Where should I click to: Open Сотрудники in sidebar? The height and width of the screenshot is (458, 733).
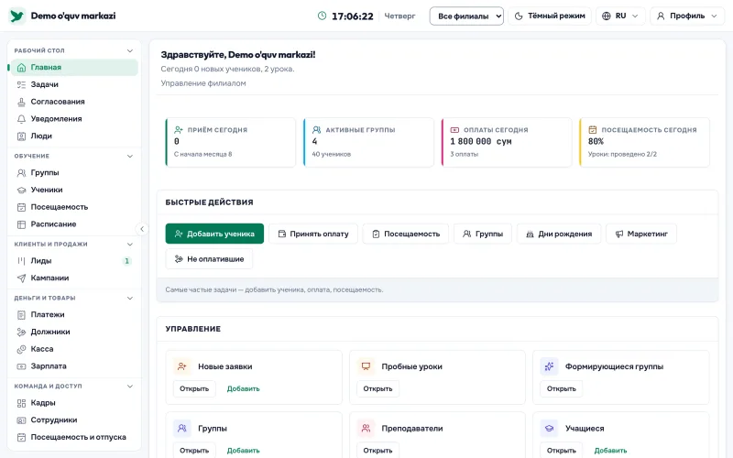74,420
